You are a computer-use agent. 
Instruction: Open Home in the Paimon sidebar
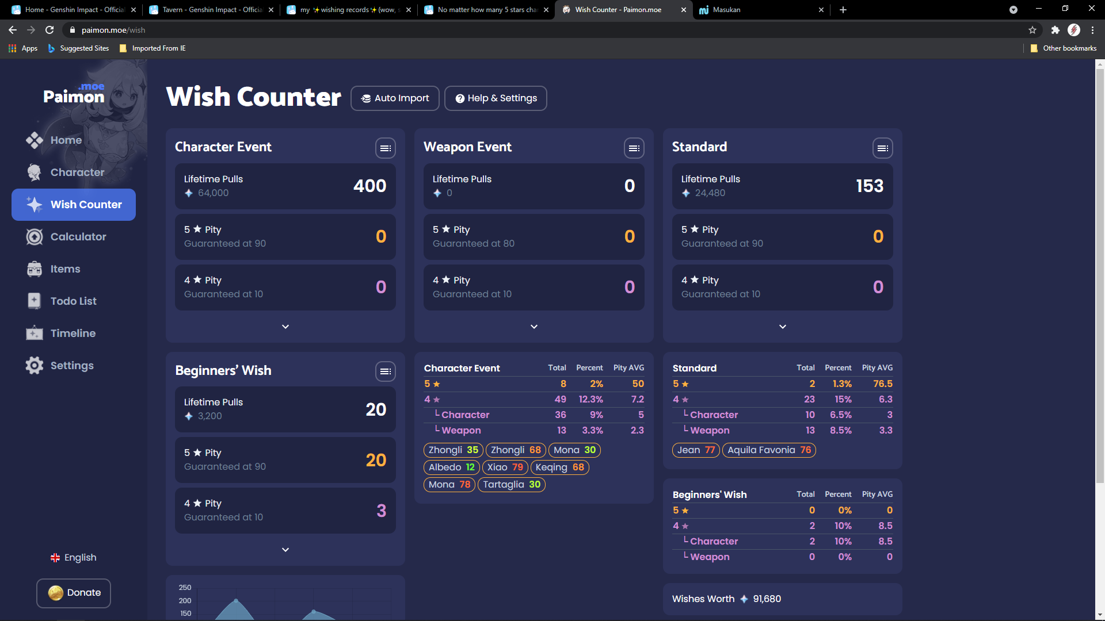(74, 140)
